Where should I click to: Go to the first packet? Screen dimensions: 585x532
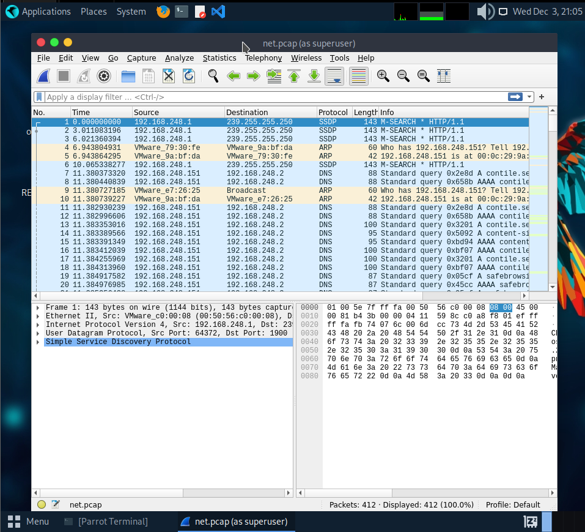point(294,76)
